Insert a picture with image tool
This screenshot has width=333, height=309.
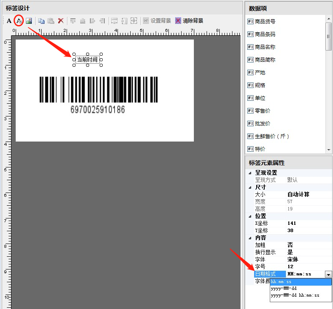coord(29,21)
